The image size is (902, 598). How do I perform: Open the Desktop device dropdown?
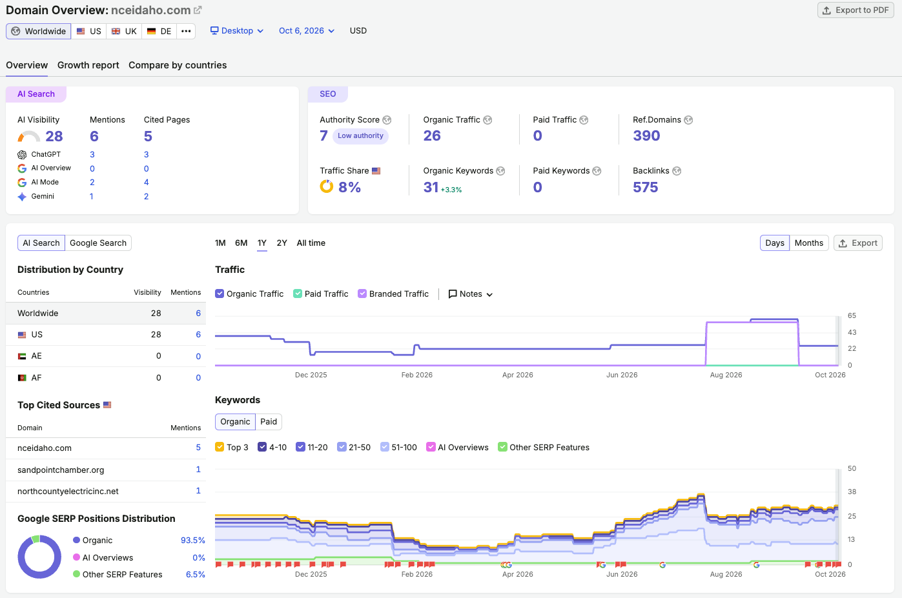pyautogui.click(x=237, y=31)
